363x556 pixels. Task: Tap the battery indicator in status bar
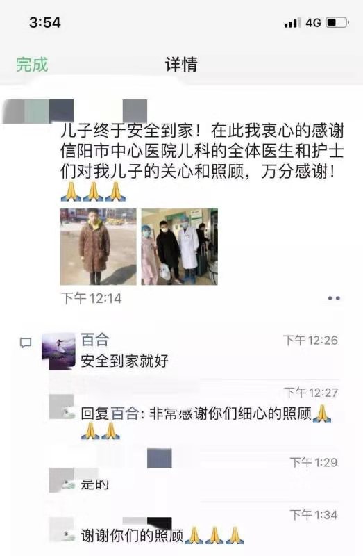click(337, 23)
